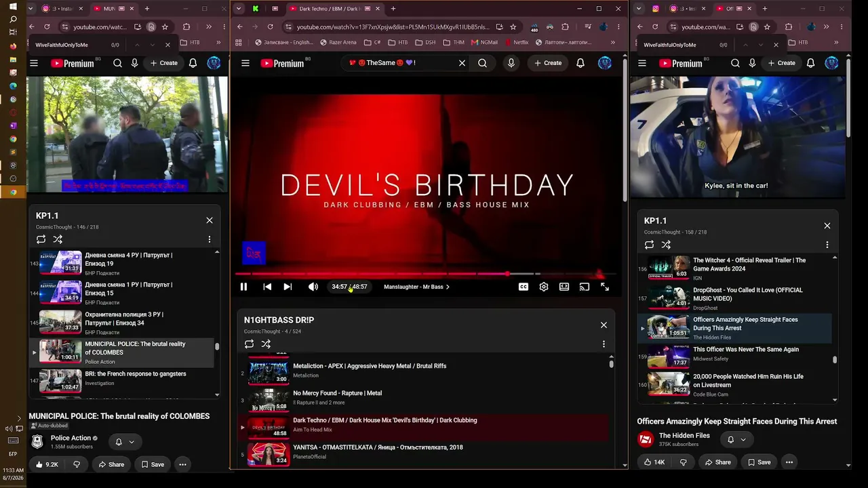Click Create in the middle YouTube window
Viewport: 868px width, 488px height.
pyautogui.click(x=548, y=63)
